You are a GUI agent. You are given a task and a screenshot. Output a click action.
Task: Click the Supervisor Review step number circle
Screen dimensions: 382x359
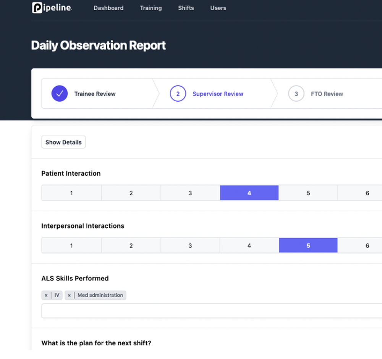(178, 94)
